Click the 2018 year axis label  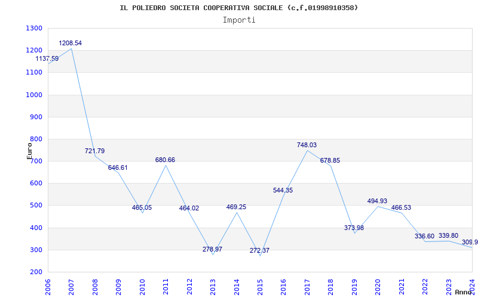(x=331, y=287)
